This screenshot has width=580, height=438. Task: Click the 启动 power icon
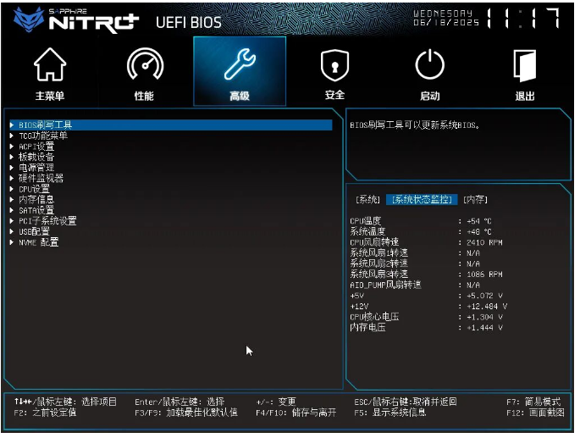point(429,66)
